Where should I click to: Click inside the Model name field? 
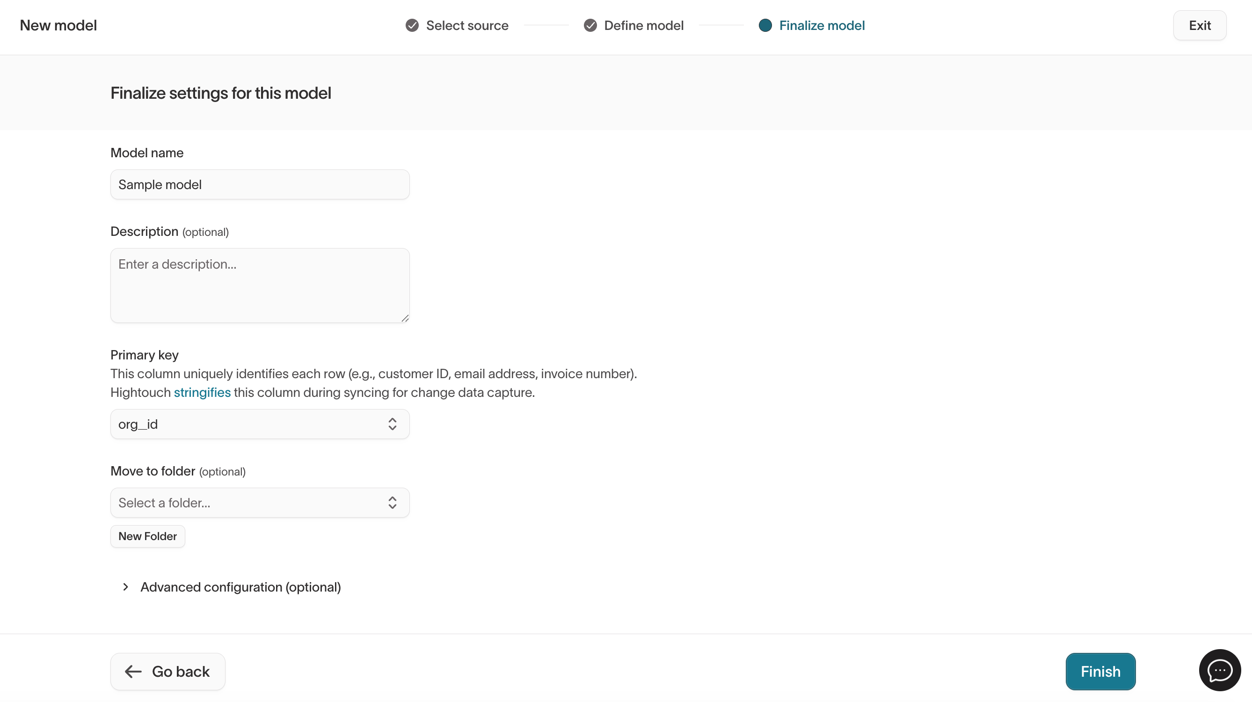point(260,184)
